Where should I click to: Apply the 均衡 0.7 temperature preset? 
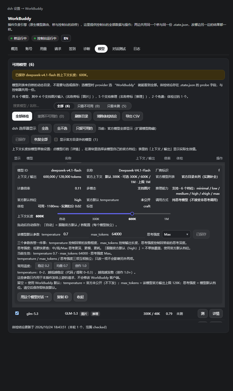point(62,266)
